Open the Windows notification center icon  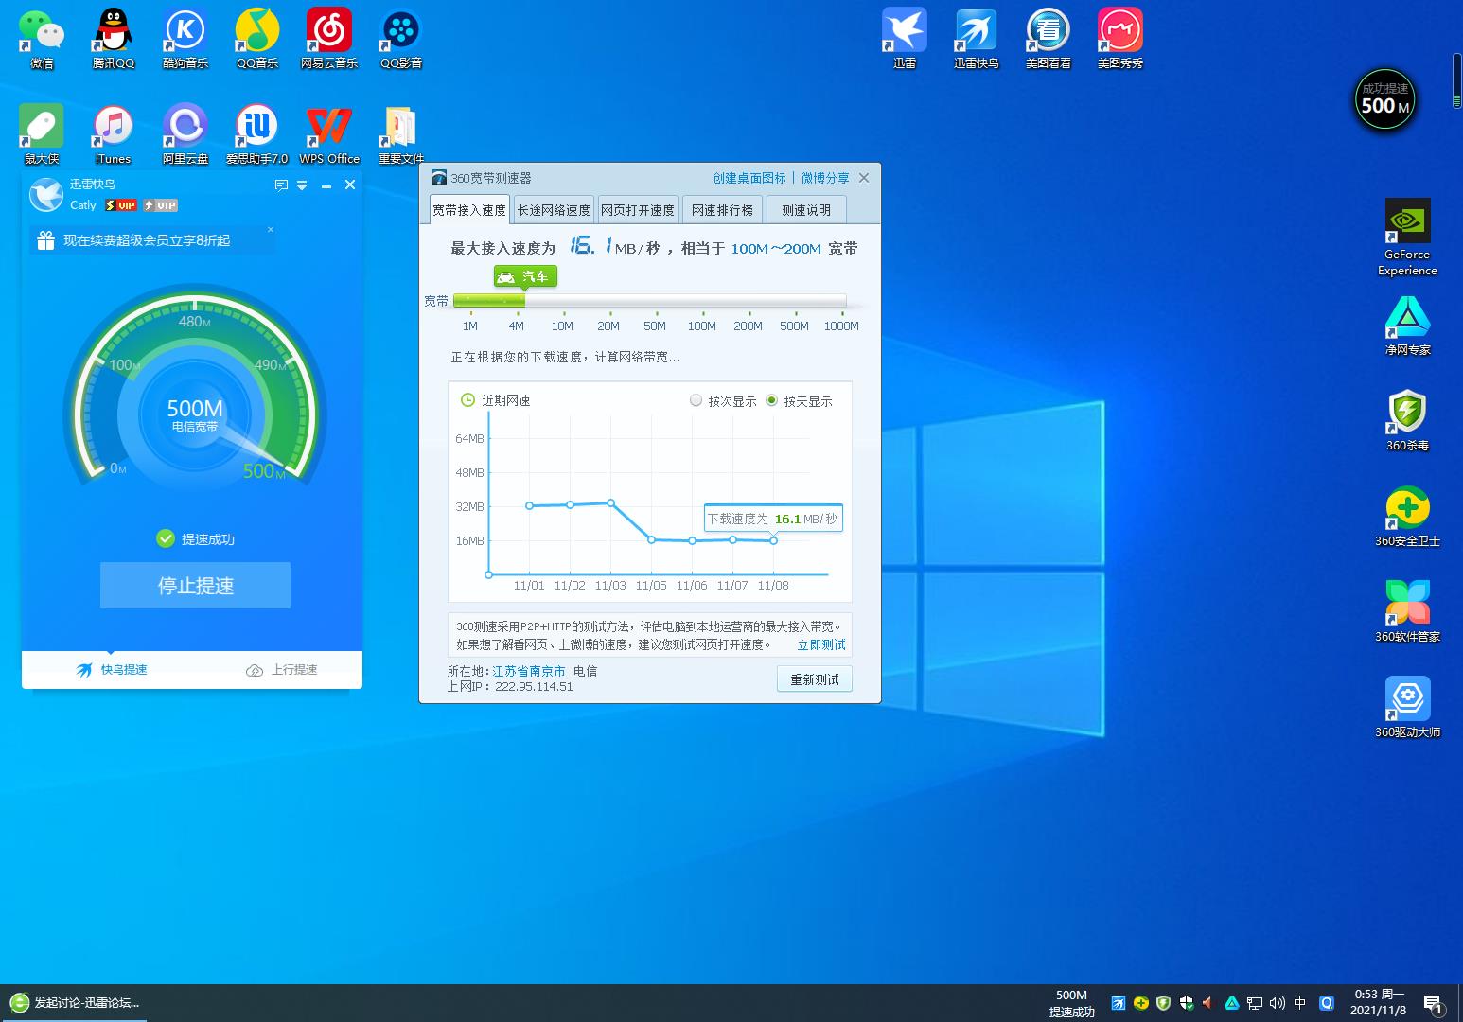1433,1003
